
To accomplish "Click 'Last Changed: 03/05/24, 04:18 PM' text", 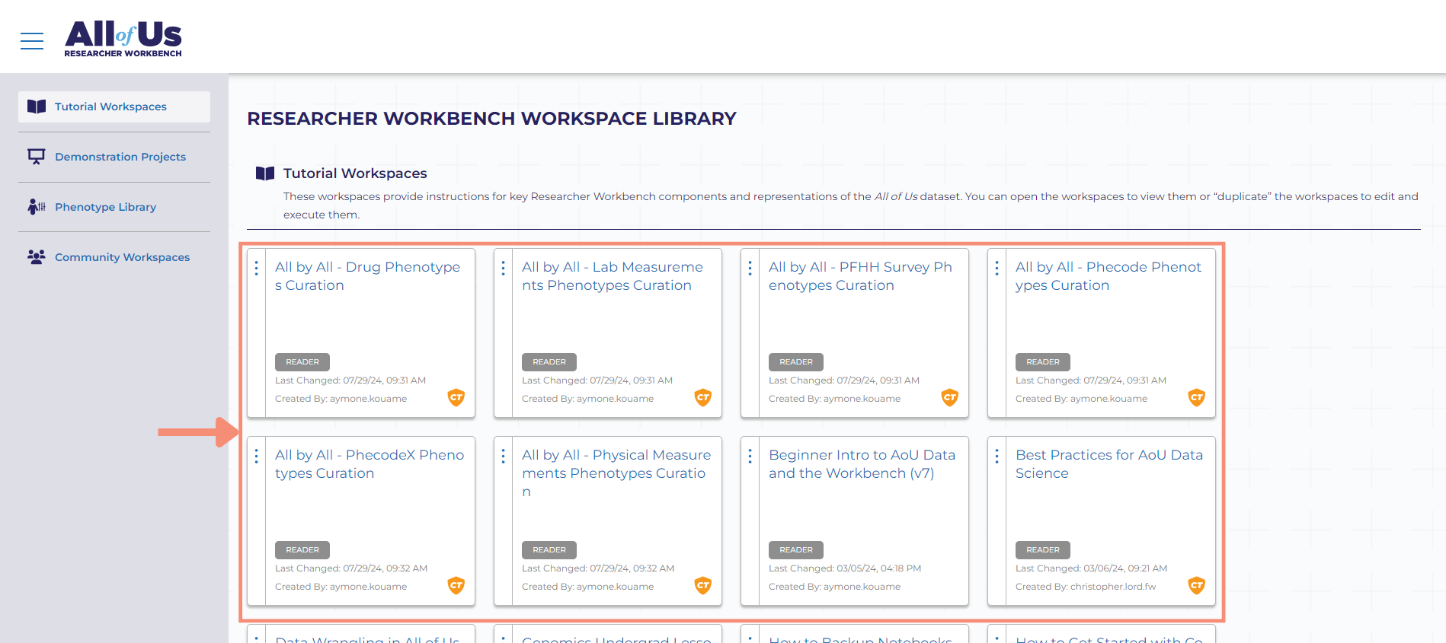I will (845, 568).
